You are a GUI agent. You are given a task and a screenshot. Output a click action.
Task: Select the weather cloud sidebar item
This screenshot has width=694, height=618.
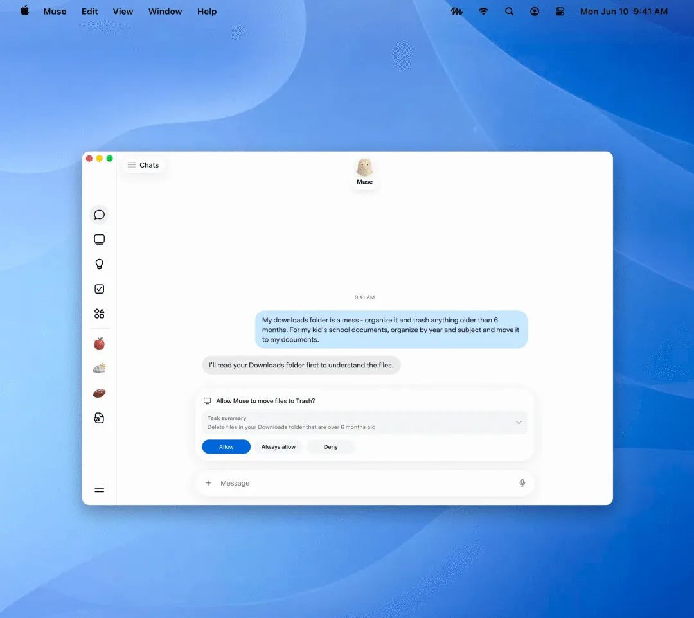(99, 368)
